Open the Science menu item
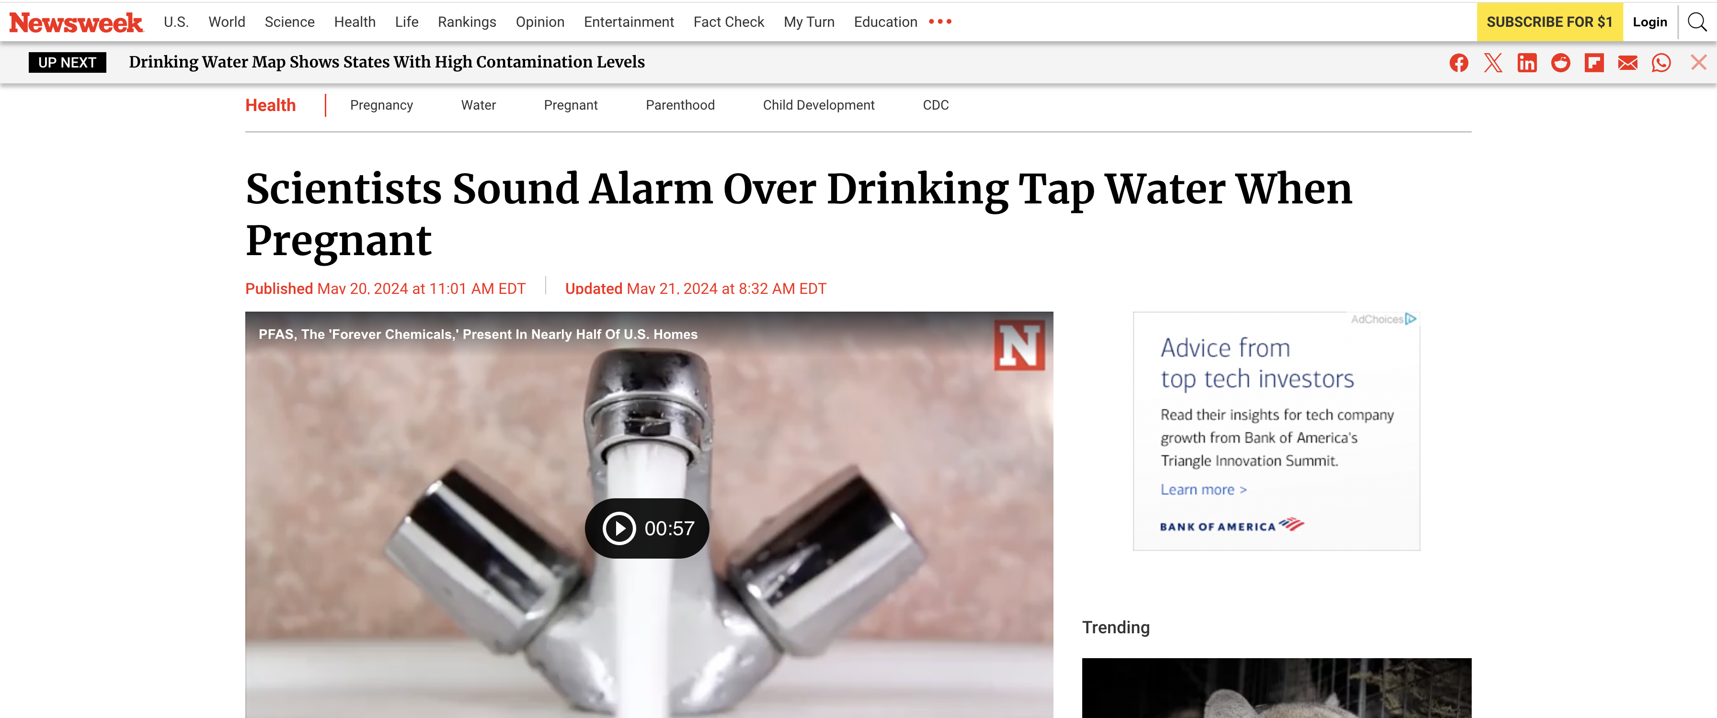1717x718 pixels. (x=289, y=22)
